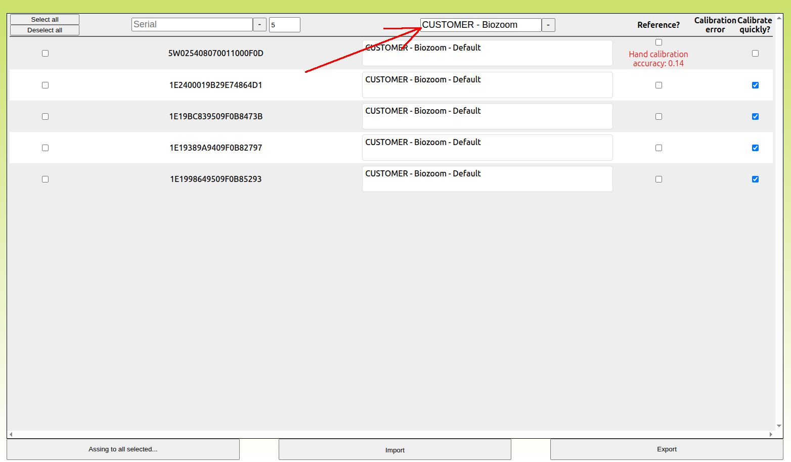791x462 pixels.
Task: Select row checkbox for serial 5W025408070011000F0D
Action: click(x=45, y=53)
